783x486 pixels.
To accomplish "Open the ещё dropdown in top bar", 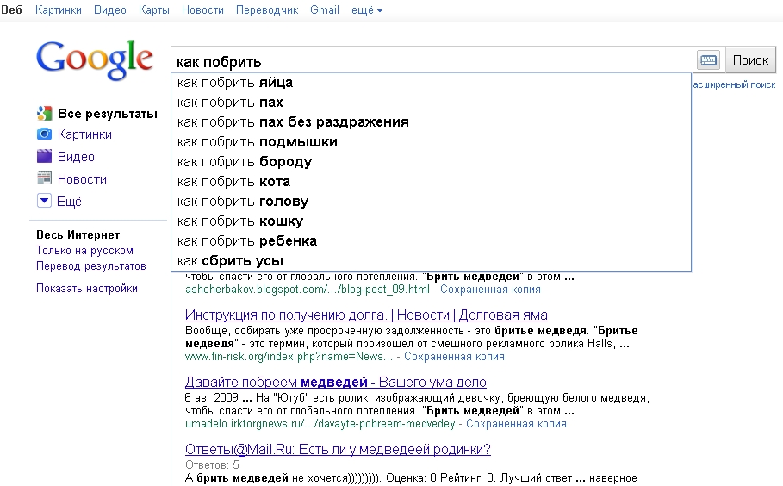I will pyautogui.click(x=368, y=10).
